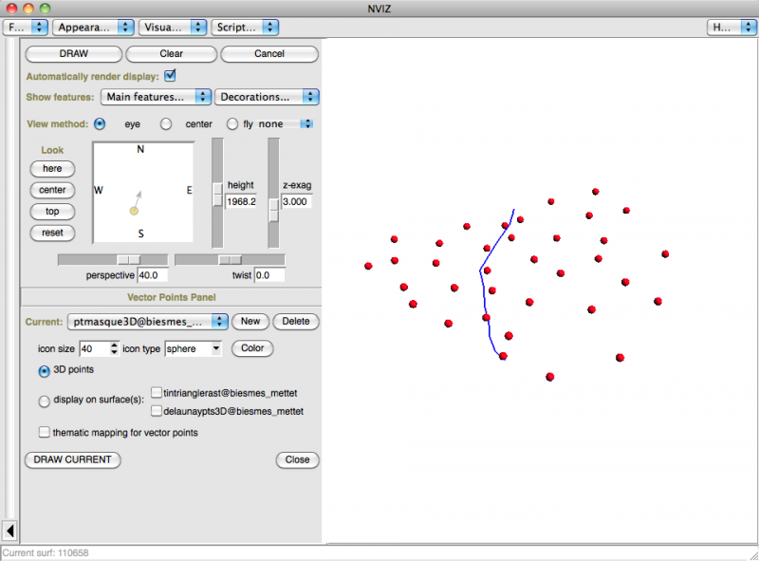Toggle Automatically render display checkbox

coord(171,76)
